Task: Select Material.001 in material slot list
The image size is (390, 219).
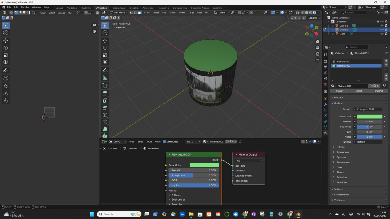Action: [x=344, y=62]
